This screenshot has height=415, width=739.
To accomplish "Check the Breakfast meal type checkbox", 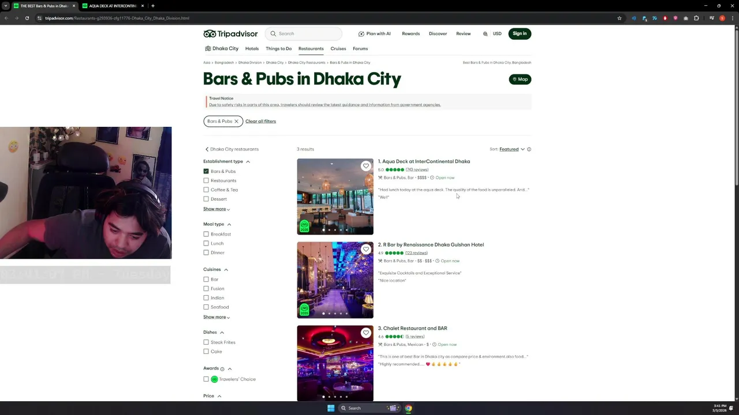I will coord(206,234).
